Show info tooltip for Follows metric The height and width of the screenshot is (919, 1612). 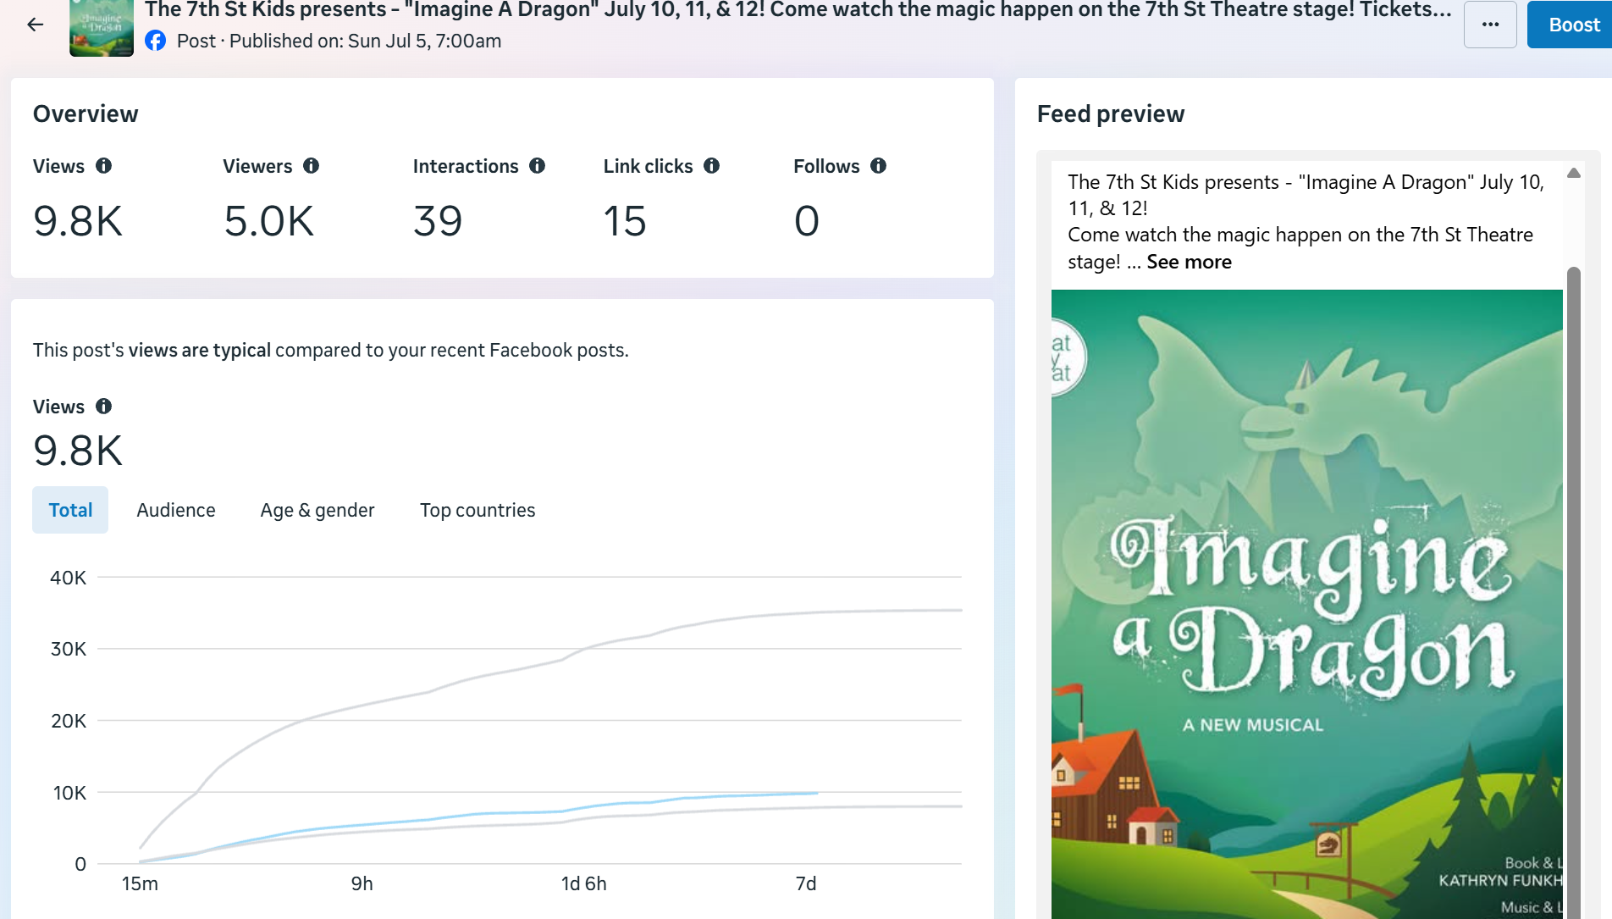tap(879, 166)
